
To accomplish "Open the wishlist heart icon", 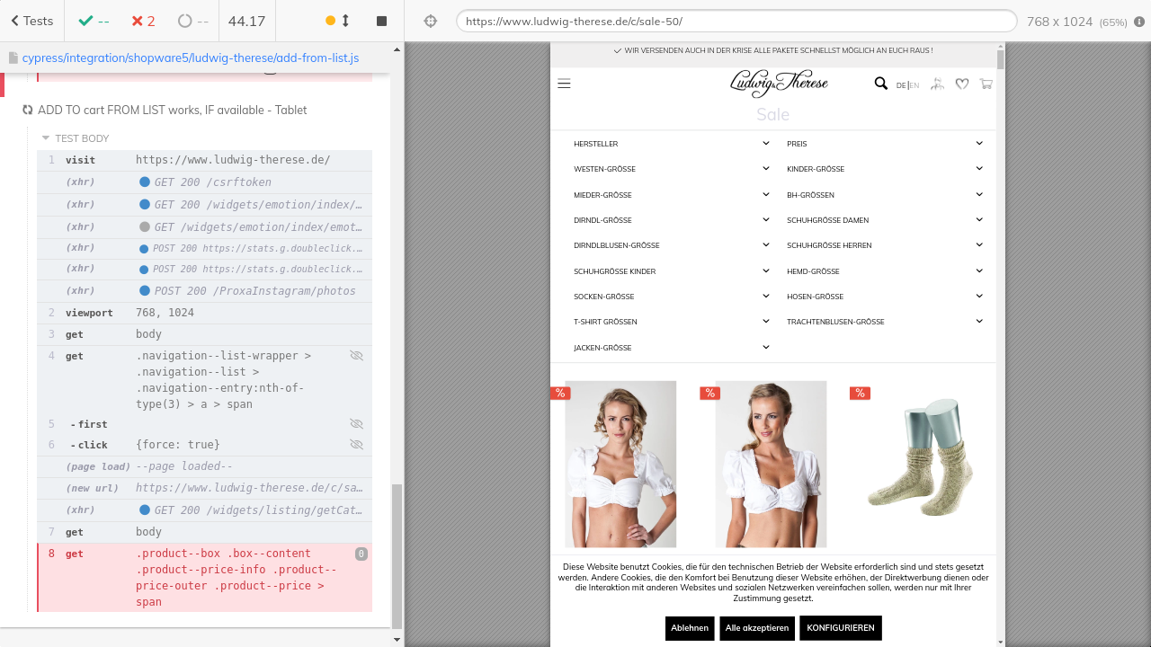I will (x=961, y=84).
